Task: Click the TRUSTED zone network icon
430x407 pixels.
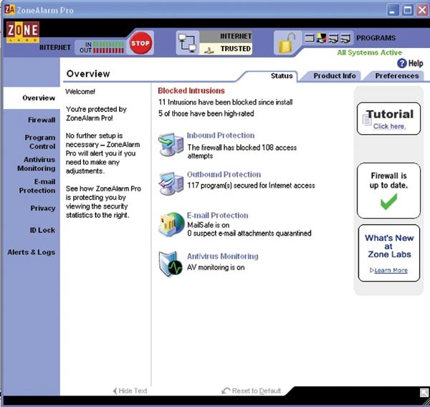Action: [x=209, y=50]
